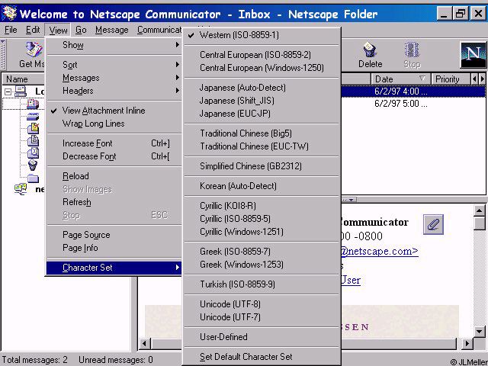
Task: Choose Central European (Windows-1250)
Action: (262, 68)
